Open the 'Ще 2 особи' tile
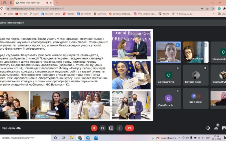Screen dimensions: 226x141 pyautogui.click(x=195, y=98)
